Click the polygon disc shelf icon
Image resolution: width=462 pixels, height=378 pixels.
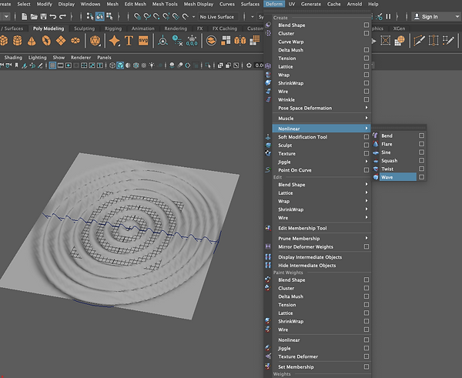75,40
